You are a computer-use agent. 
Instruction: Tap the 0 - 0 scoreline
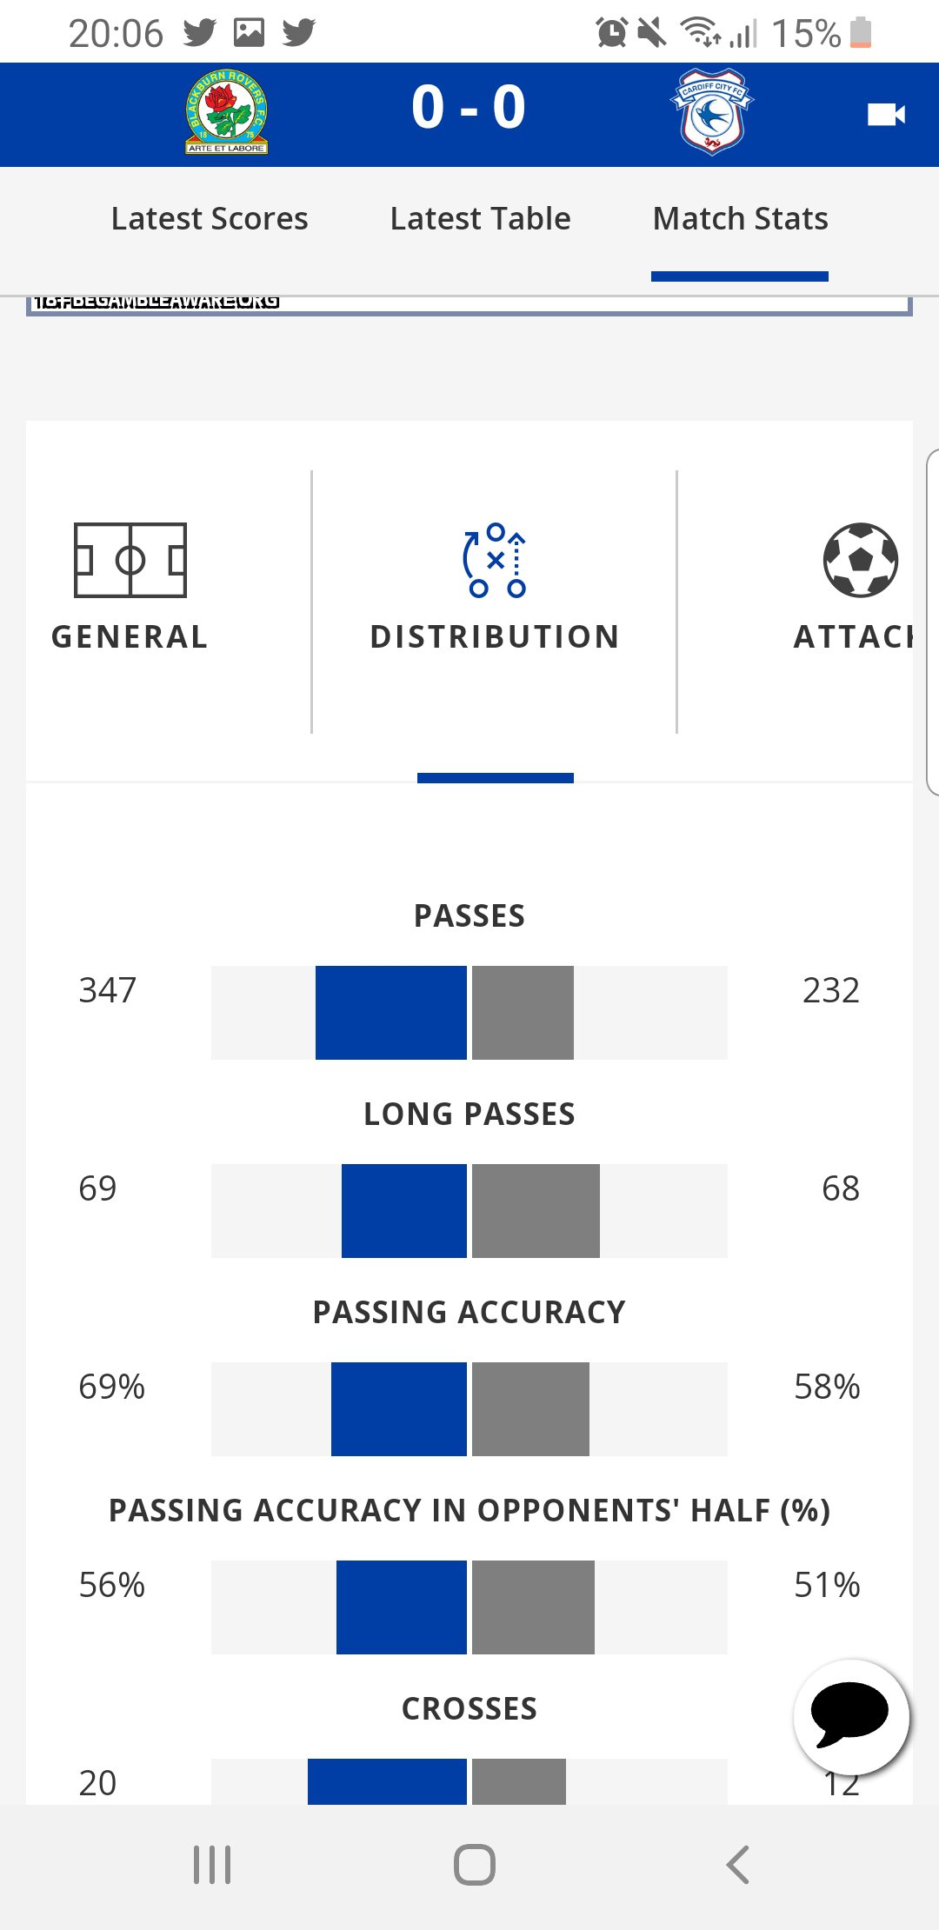click(469, 108)
